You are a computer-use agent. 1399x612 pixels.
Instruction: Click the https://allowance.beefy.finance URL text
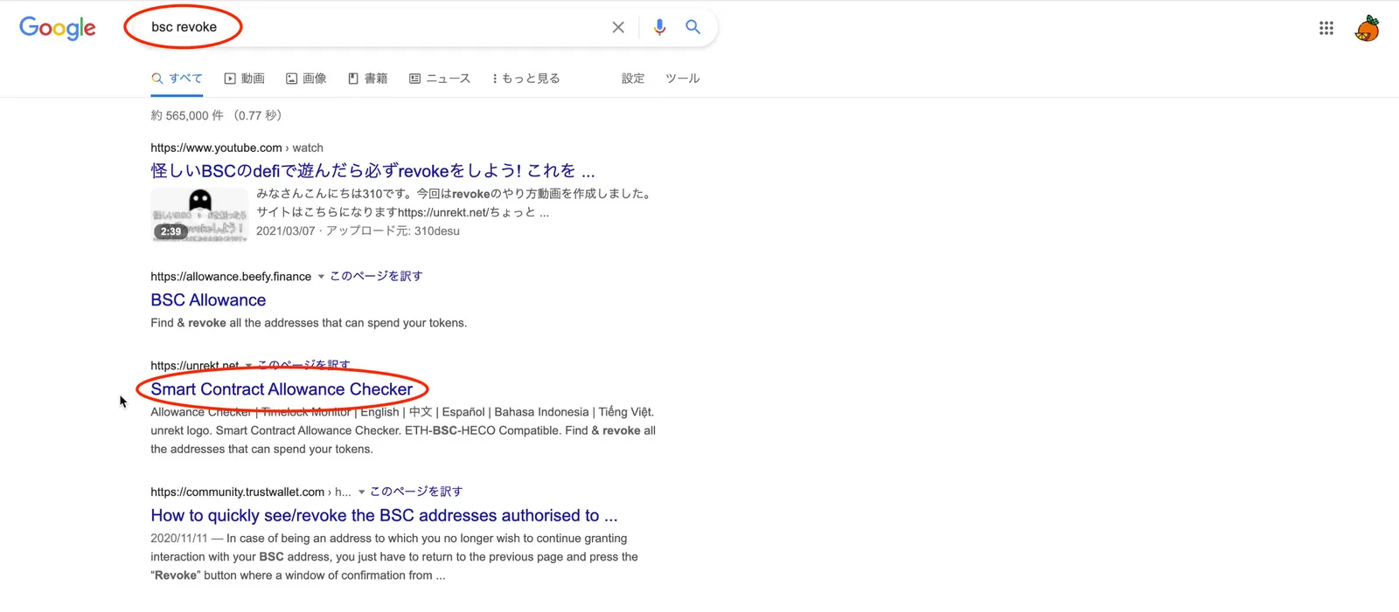pyautogui.click(x=231, y=276)
